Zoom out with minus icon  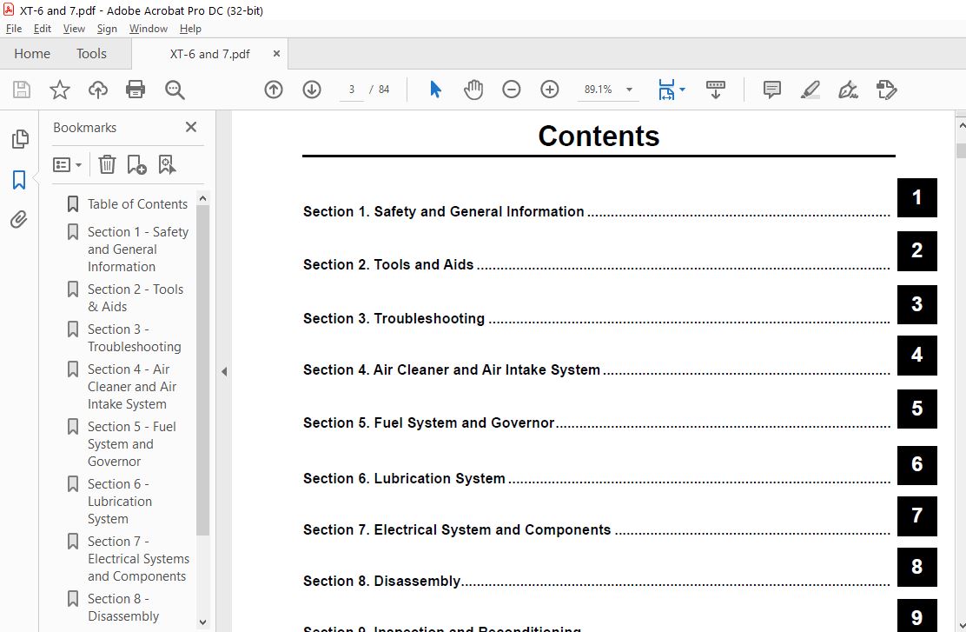[x=512, y=90]
